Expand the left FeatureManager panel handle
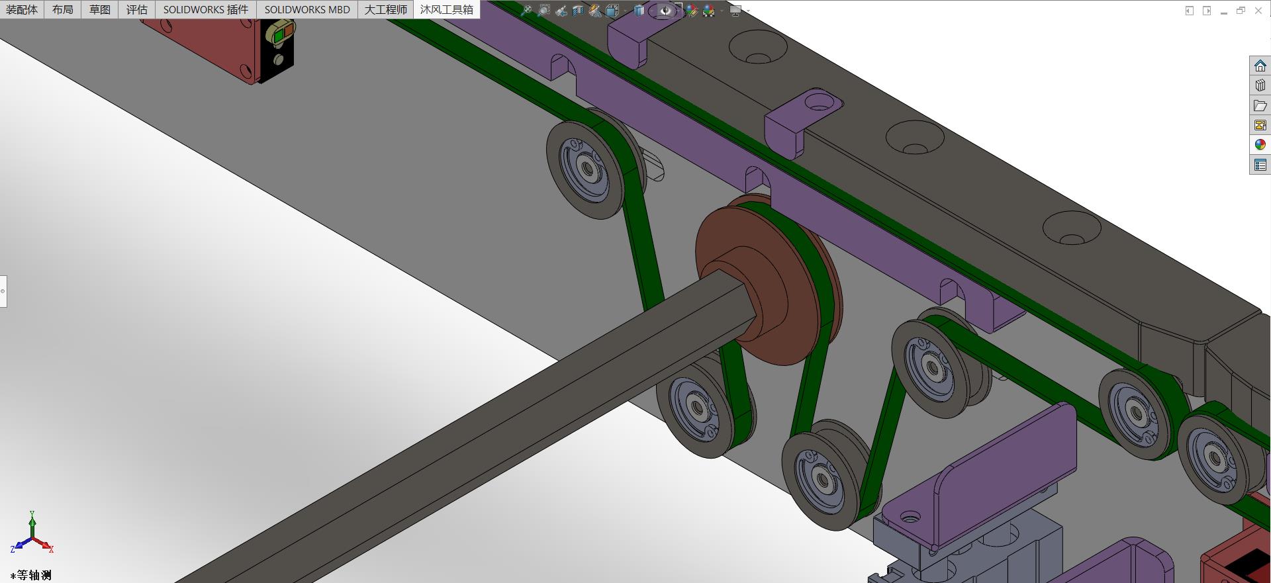Image resolution: width=1271 pixels, height=583 pixels. click(x=3, y=291)
